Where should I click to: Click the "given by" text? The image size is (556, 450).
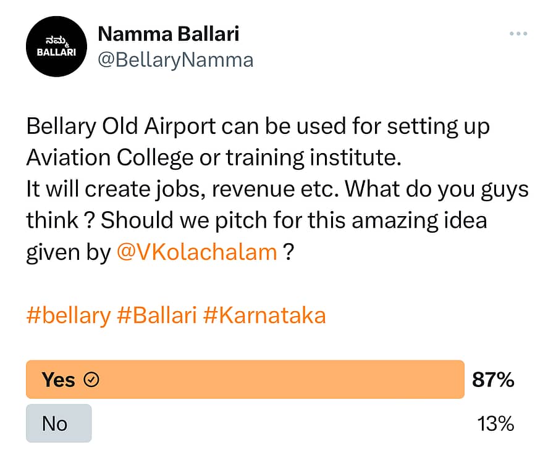click(68, 252)
